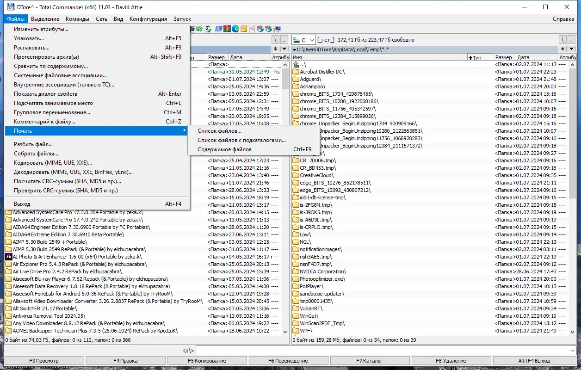The height and width of the screenshot is (370, 581).
Task: Click right panel root directory backslash button
Action: (562, 40)
